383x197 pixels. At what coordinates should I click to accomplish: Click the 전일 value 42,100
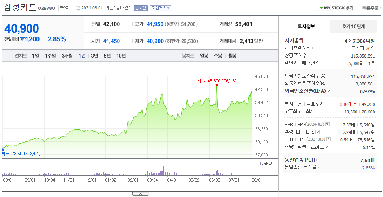(x=112, y=24)
